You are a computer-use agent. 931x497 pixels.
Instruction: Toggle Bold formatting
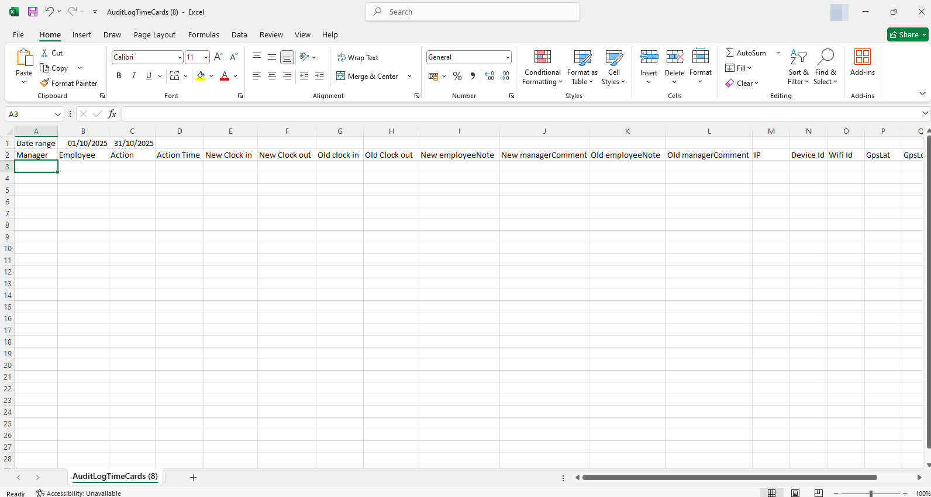[119, 75]
